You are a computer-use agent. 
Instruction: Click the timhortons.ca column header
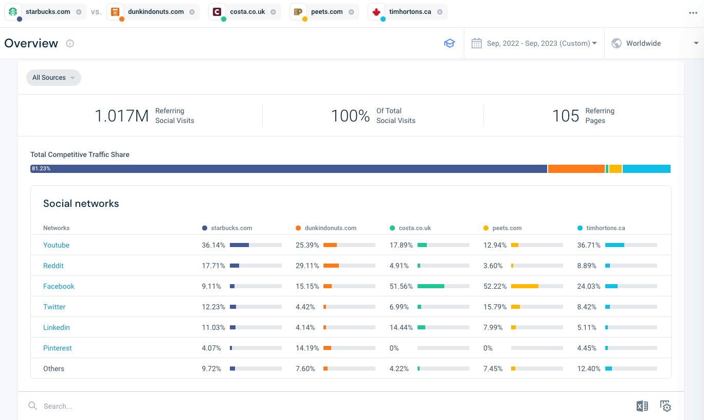tap(601, 228)
